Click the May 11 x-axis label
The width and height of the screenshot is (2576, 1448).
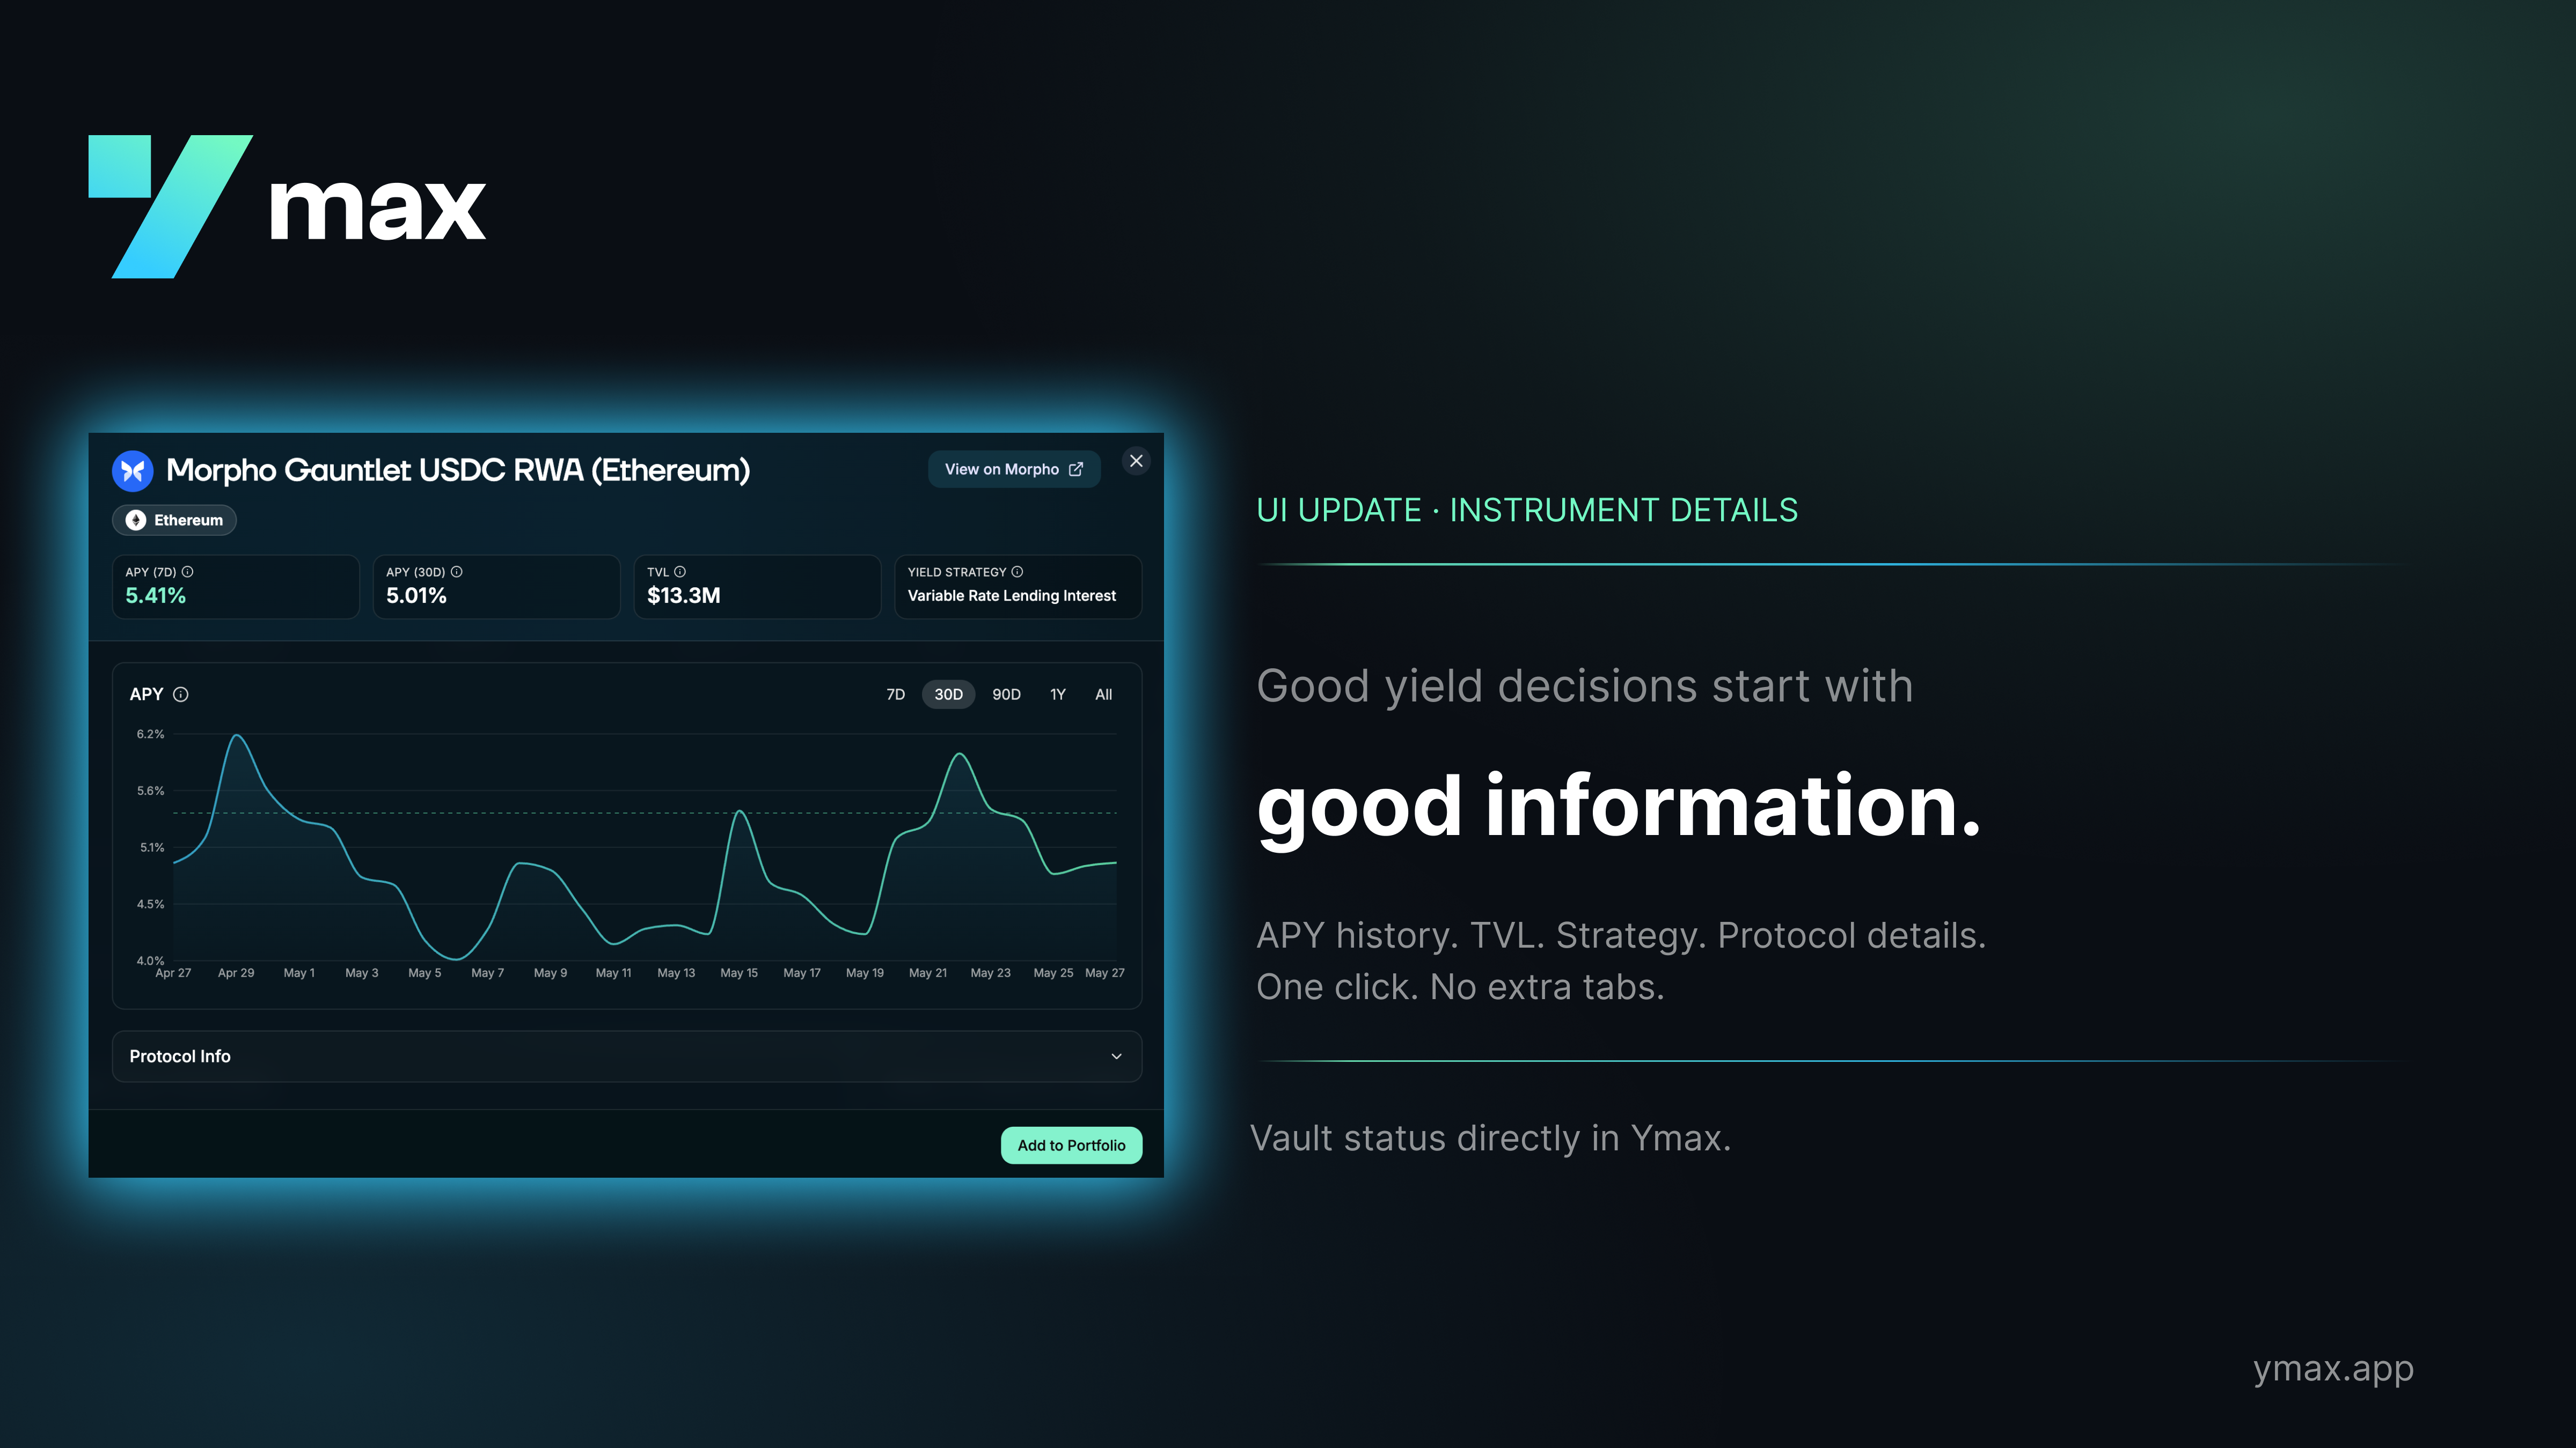tap(614, 973)
